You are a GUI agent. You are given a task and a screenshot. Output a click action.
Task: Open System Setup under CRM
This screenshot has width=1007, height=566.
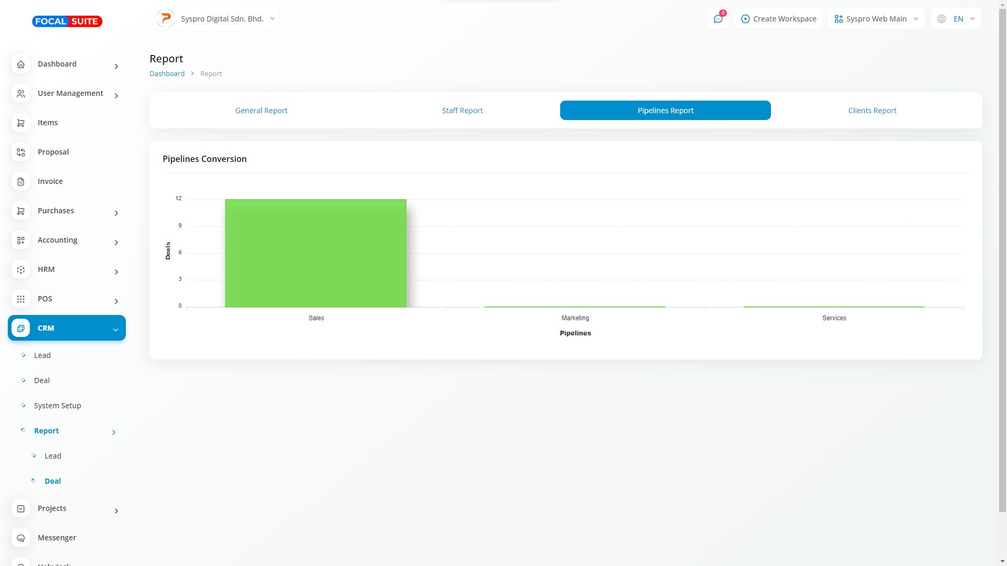pyautogui.click(x=57, y=406)
